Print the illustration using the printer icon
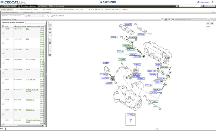 click(x=50, y=29)
